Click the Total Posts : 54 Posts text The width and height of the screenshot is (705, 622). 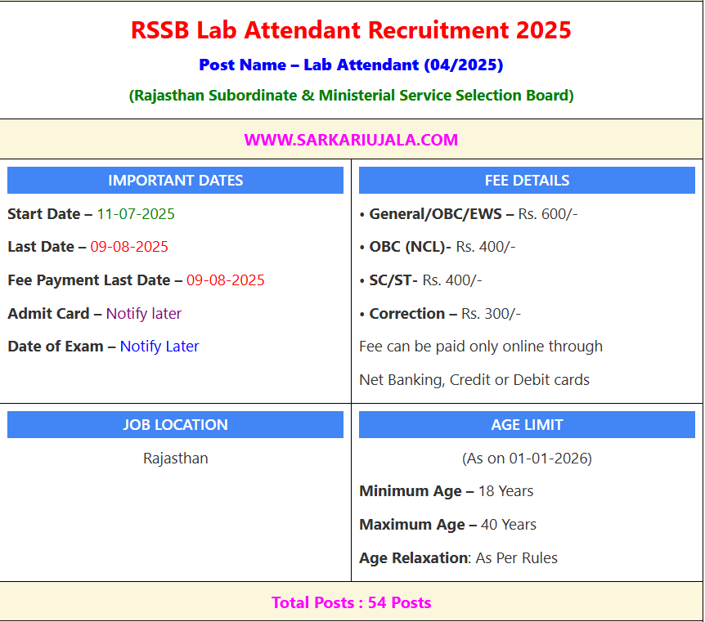[x=351, y=603]
